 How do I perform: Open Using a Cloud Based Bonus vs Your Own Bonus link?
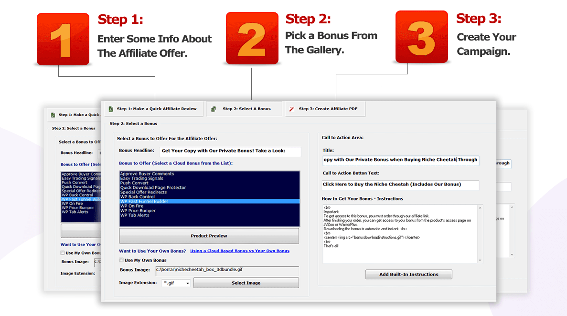(x=240, y=251)
